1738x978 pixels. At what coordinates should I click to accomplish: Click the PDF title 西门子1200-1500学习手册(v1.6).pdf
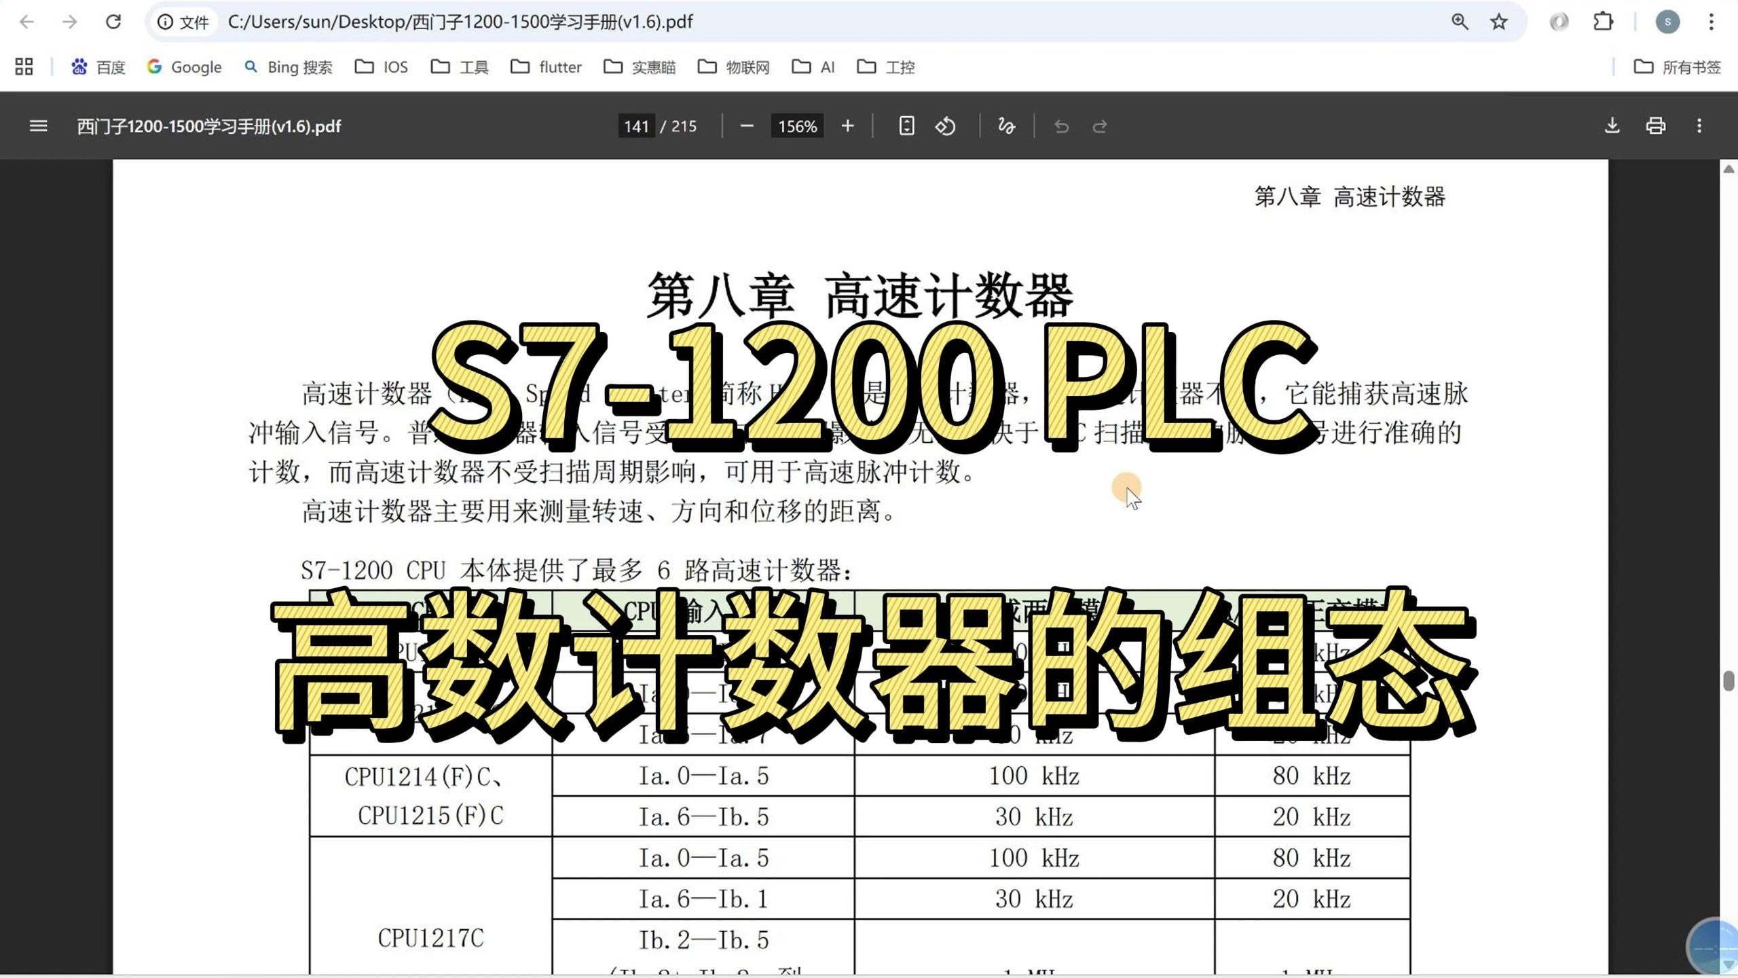[208, 126]
